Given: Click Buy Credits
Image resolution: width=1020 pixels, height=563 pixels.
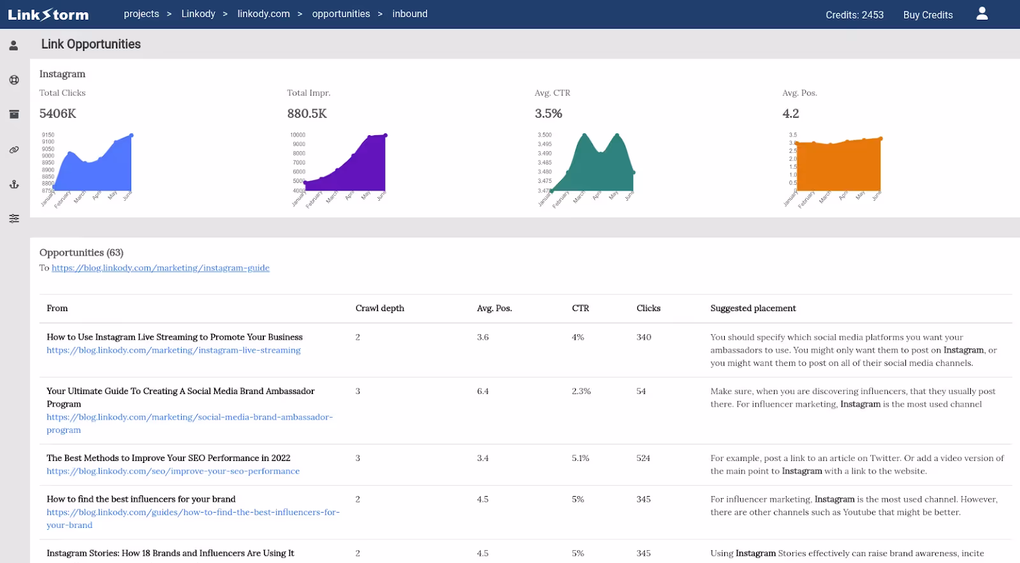Looking at the screenshot, I should [928, 15].
